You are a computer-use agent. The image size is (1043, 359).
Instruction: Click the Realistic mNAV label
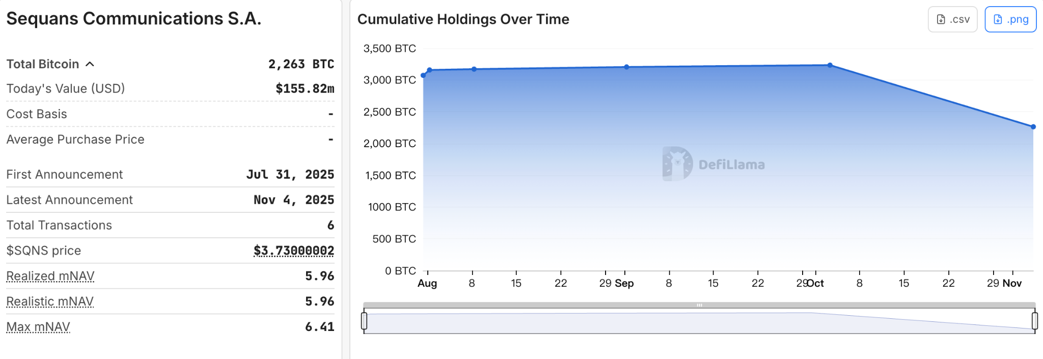click(50, 301)
